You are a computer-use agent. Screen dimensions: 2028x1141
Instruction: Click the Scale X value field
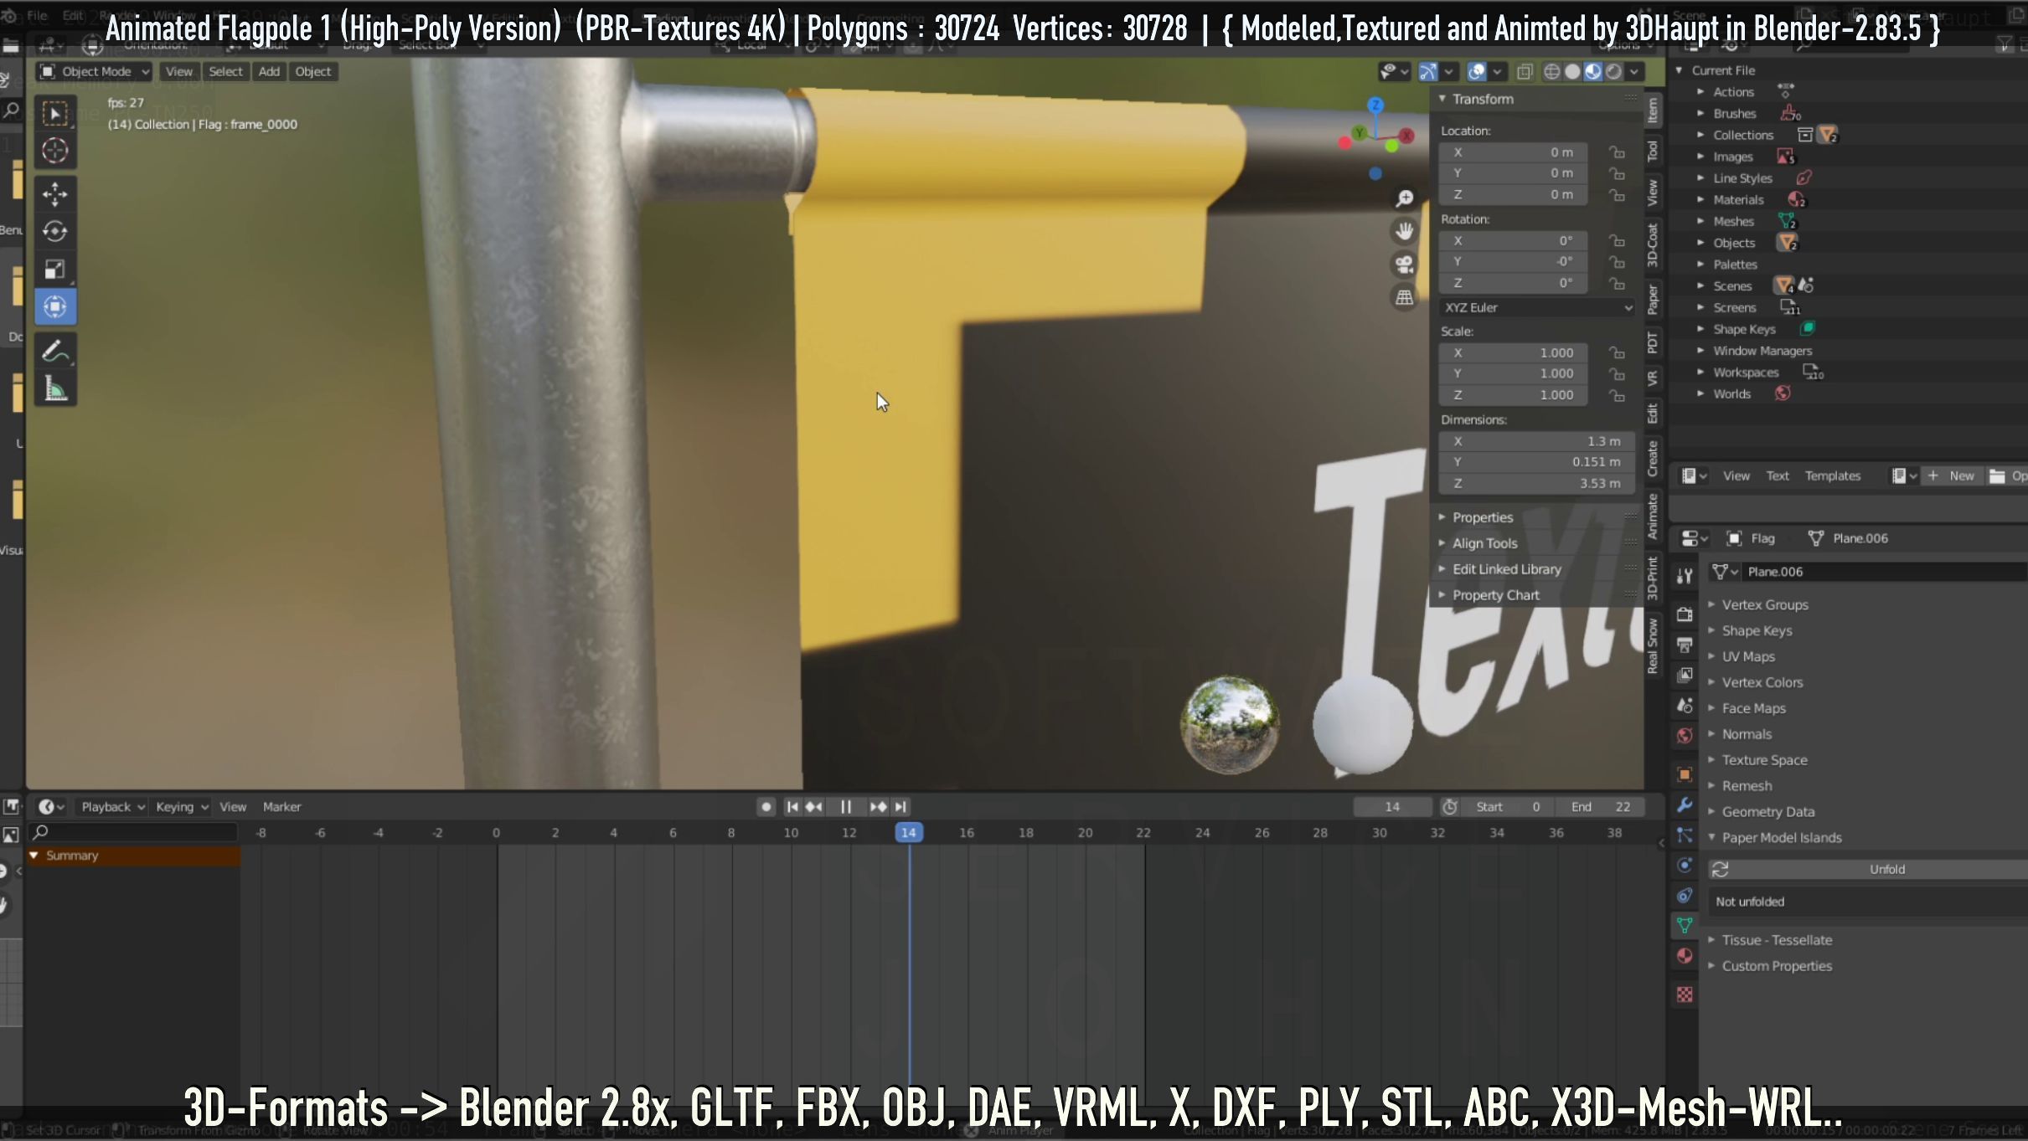[1513, 353]
